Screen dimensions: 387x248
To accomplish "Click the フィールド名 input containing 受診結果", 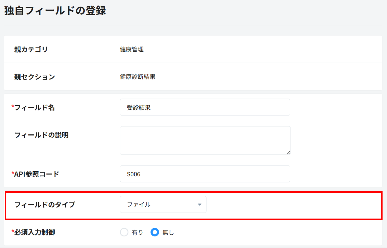I will 205,107.
